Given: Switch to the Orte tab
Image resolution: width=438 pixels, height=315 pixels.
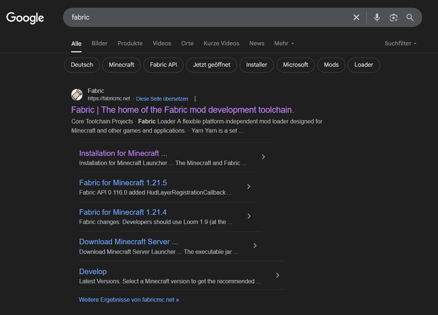Looking at the screenshot, I should tap(187, 43).
